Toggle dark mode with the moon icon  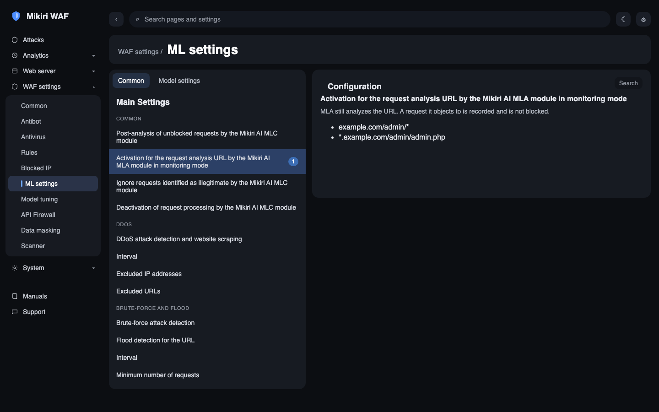pos(623,19)
